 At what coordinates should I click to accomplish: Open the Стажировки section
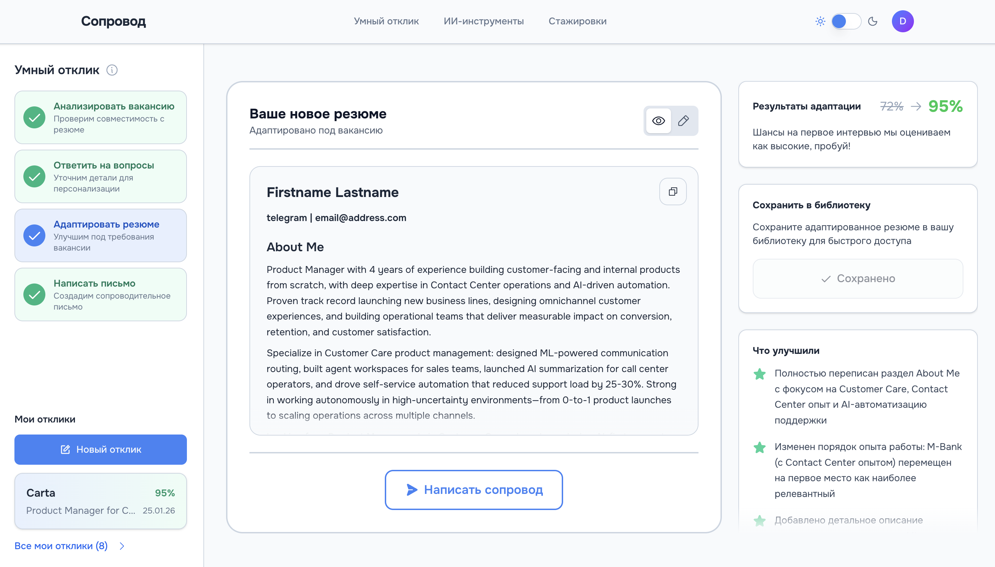click(x=577, y=21)
